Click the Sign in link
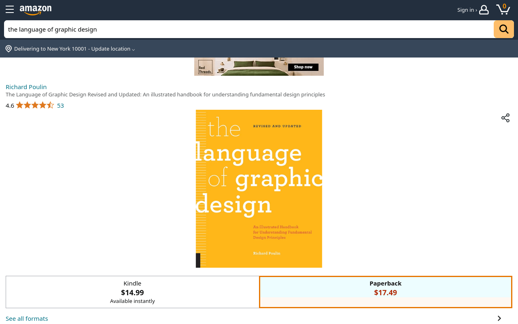The image size is (518, 324). [467, 10]
